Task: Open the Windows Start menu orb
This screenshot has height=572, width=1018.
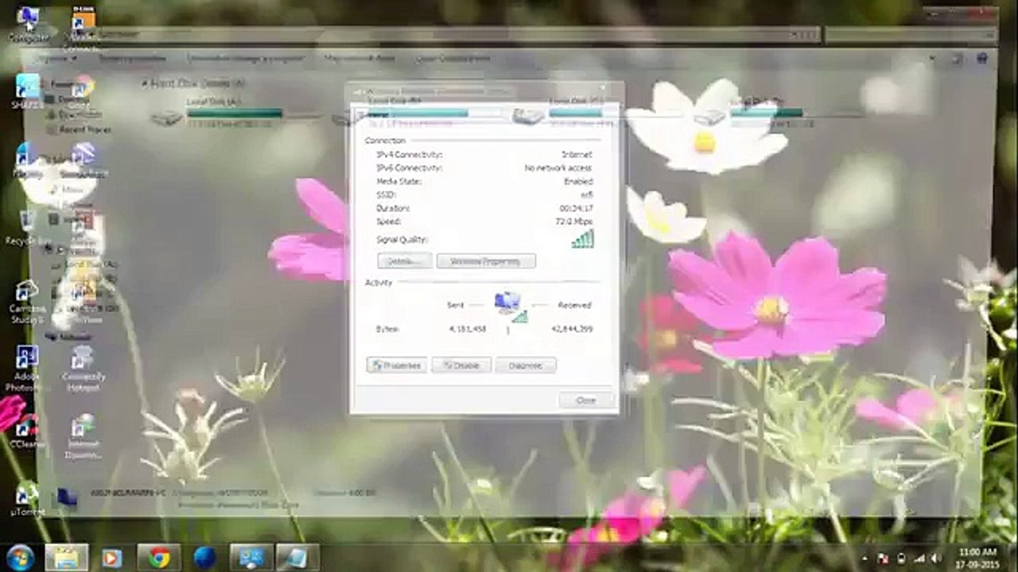Action: [19, 557]
